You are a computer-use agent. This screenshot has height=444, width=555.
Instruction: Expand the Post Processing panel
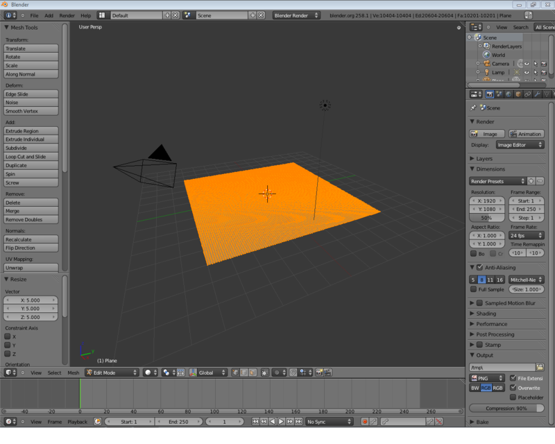[495, 334]
